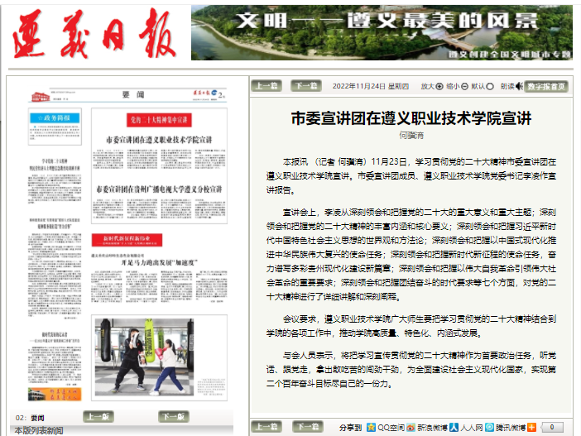
Task: Click the 朗读 text label
Action: [x=507, y=86]
